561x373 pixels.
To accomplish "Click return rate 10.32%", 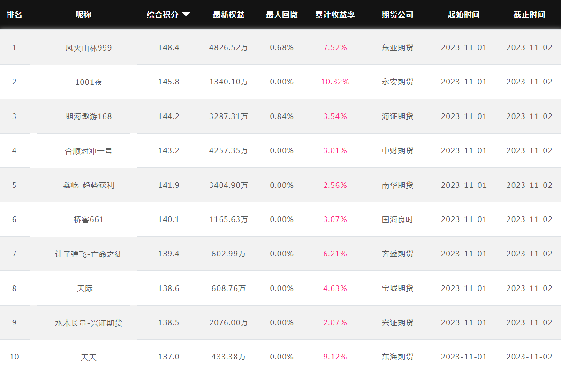I will click(335, 82).
